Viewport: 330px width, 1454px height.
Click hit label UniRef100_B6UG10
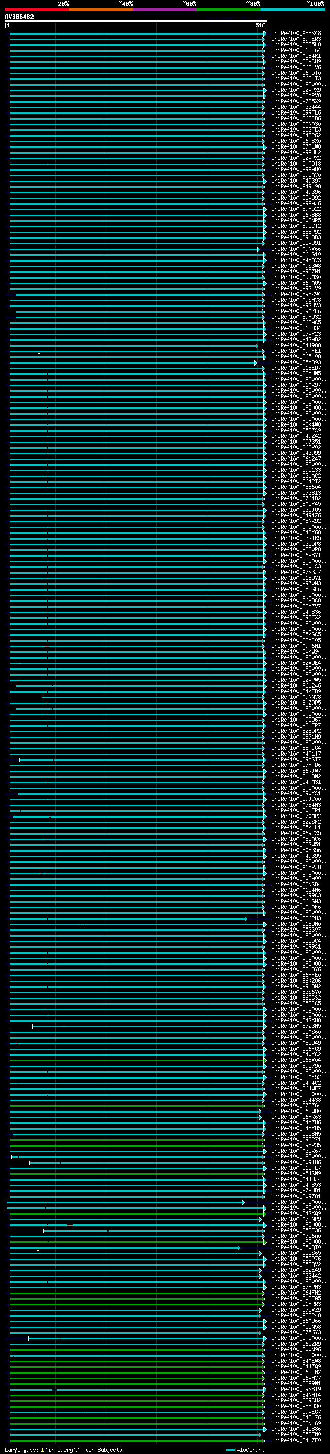[295, 255]
